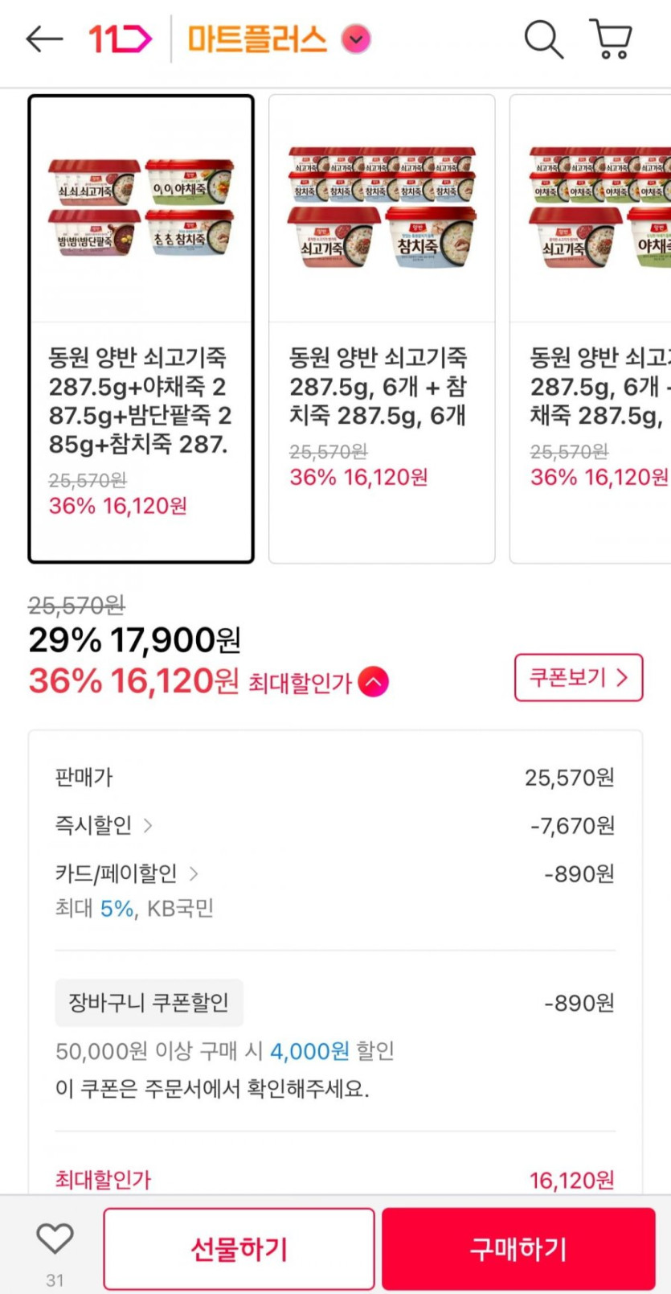Select the four-flavor porridge set card
The width and height of the screenshot is (671, 1294).
point(141,329)
